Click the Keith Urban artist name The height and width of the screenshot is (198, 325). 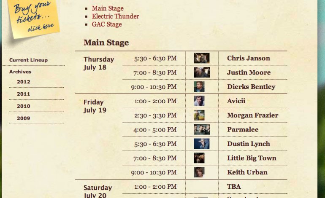coord(247,172)
